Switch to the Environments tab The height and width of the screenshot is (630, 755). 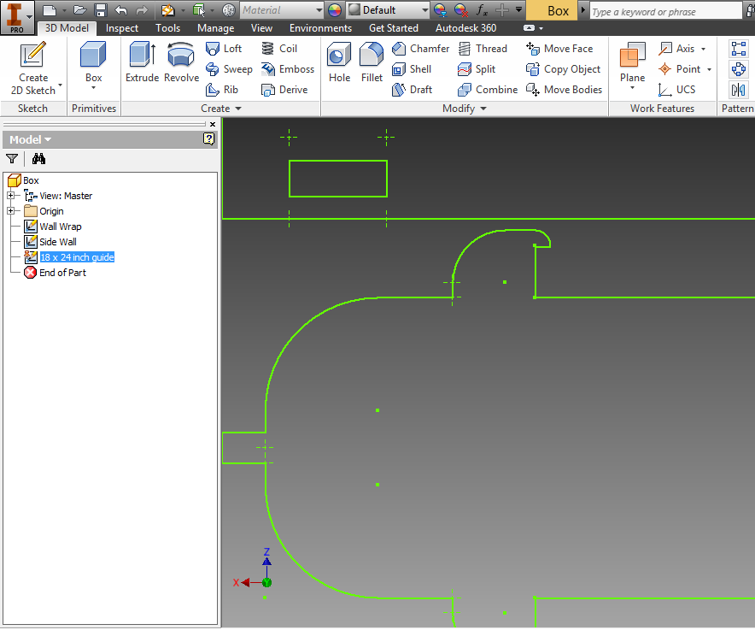pyautogui.click(x=320, y=28)
